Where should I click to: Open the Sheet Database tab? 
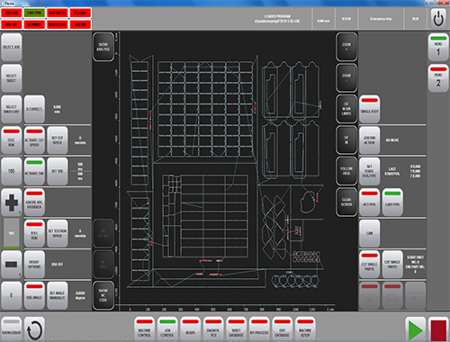pos(236,328)
